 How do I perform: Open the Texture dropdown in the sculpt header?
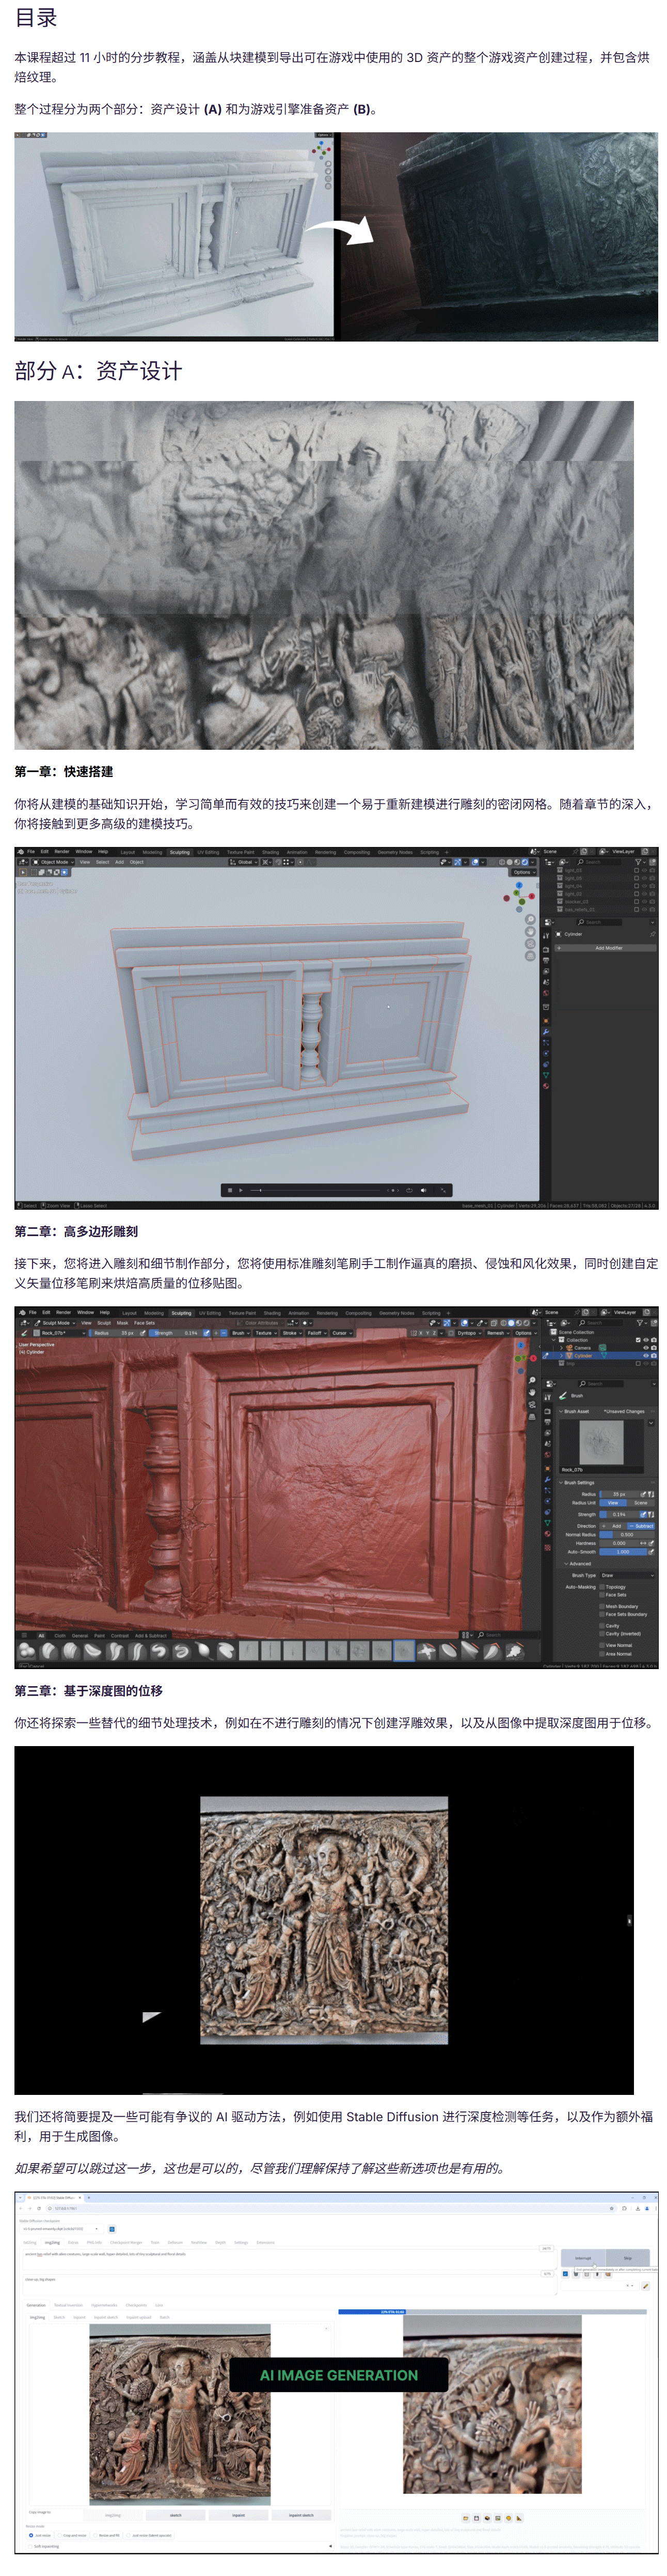tap(265, 1333)
